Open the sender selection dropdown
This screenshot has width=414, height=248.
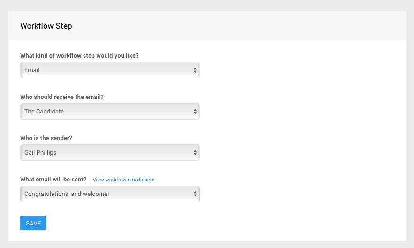(x=110, y=153)
